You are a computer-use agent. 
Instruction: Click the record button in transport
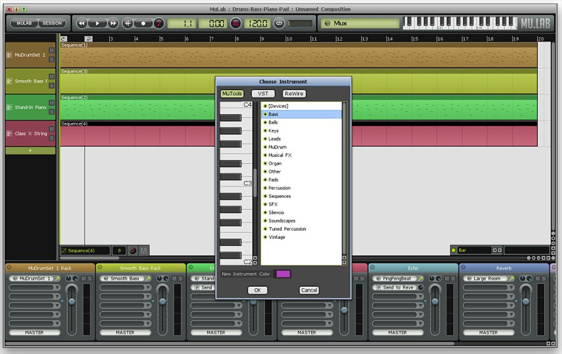143,23
